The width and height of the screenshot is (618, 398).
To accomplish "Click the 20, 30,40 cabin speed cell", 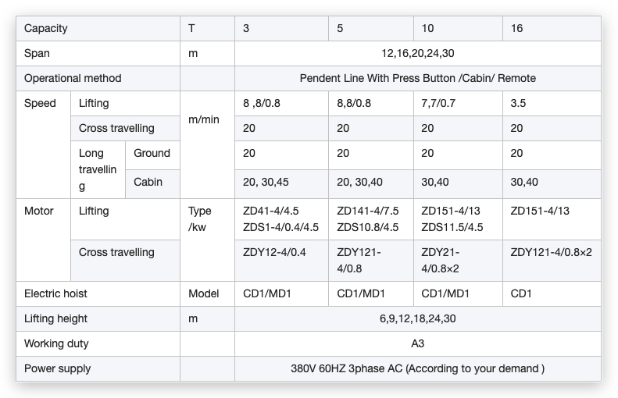I will pyautogui.click(x=371, y=184).
